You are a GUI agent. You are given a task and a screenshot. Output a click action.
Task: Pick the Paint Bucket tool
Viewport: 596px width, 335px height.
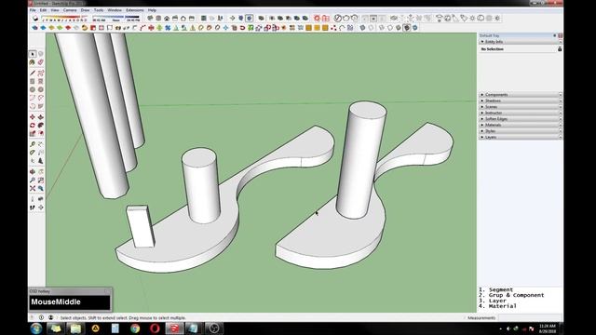point(33,62)
